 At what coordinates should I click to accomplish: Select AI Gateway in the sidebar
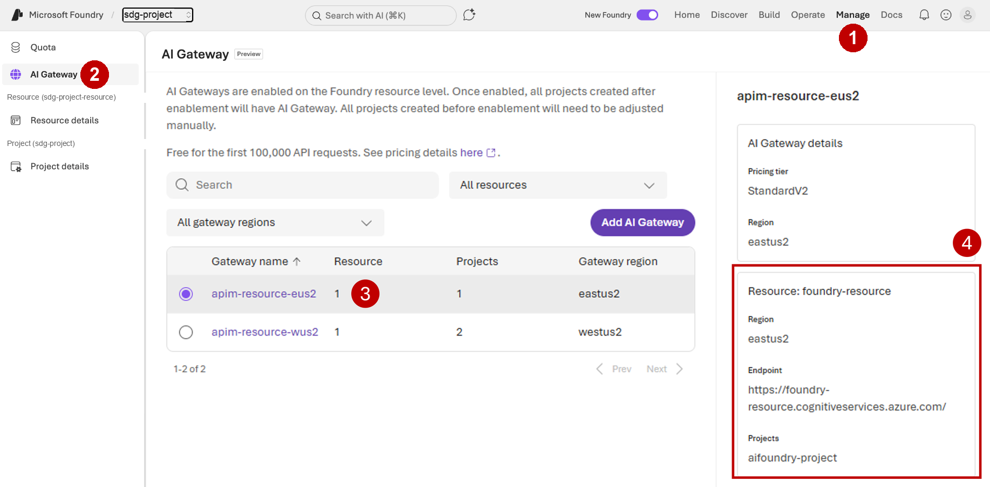71,74
